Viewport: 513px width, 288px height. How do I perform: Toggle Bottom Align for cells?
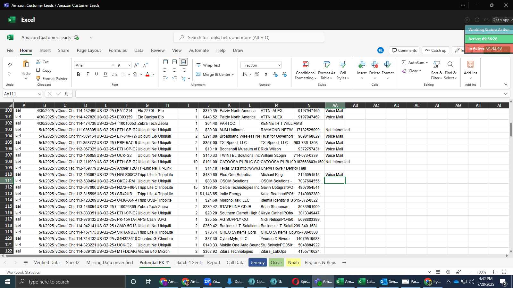click(183, 62)
